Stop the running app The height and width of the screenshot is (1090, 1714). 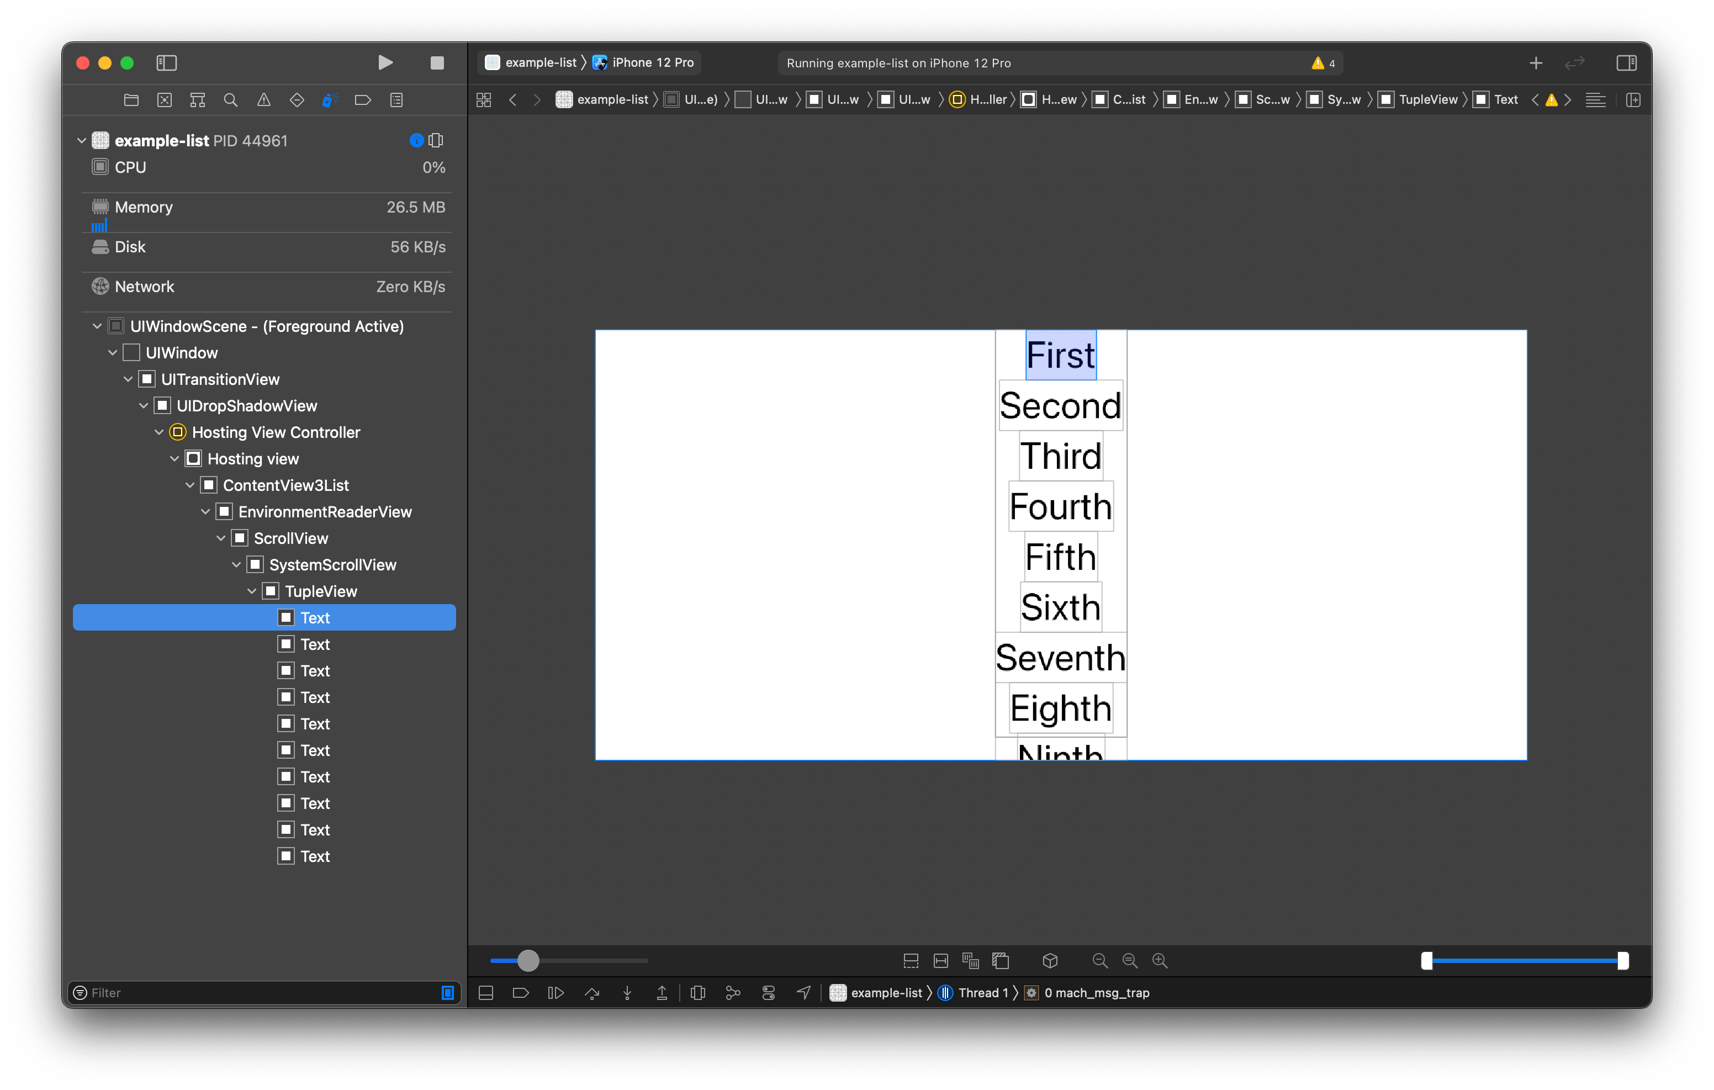click(x=437, y=62)
